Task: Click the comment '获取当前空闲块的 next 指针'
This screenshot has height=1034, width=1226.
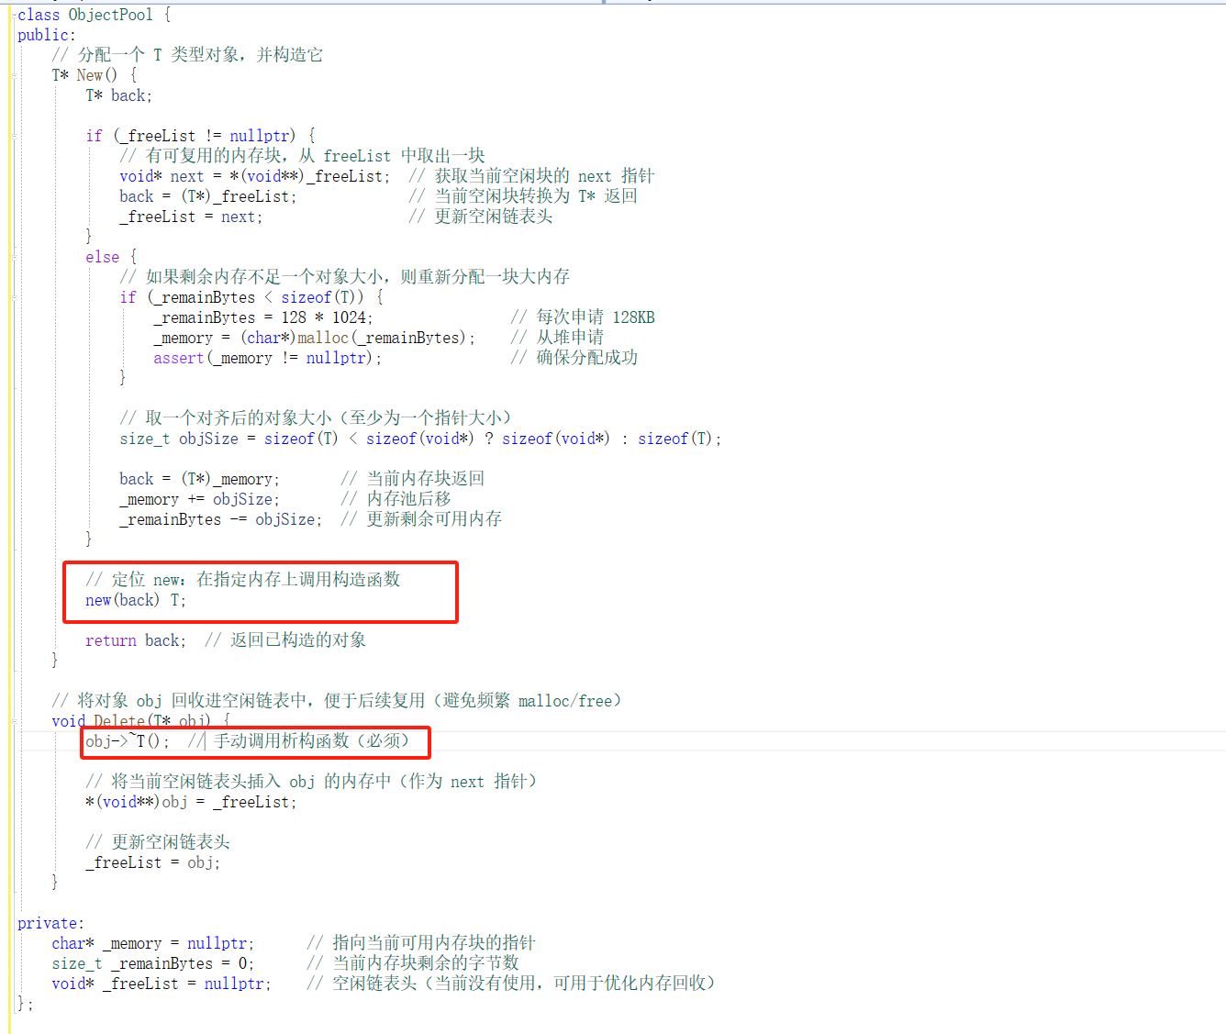Action: pyautogui.click(x=531, y=176)
